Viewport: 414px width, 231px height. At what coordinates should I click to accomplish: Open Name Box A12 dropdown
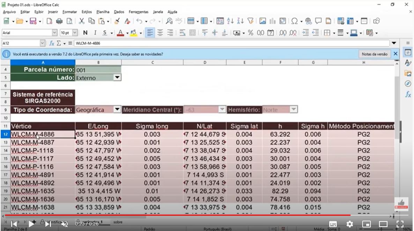point(43,43)
